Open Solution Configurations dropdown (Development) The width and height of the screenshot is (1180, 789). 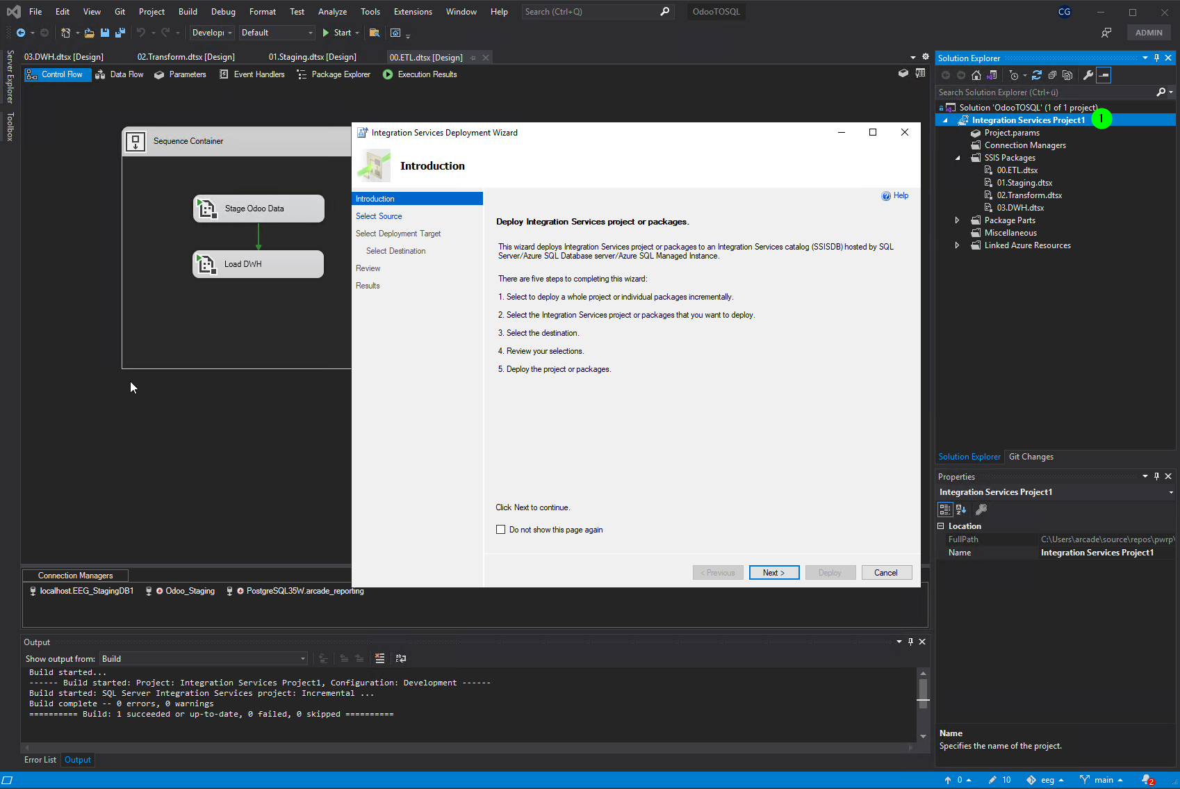pos(212,33)
